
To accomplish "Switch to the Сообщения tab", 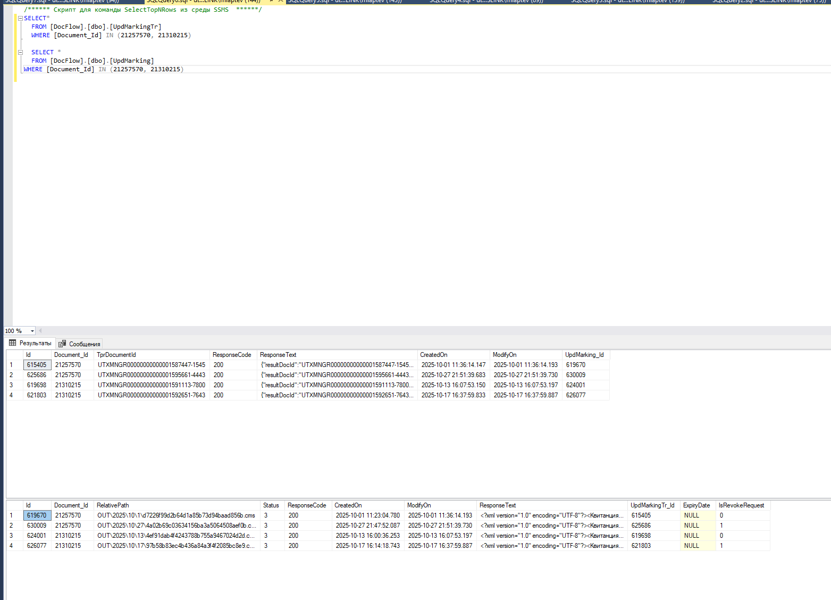I will point(79,344).
